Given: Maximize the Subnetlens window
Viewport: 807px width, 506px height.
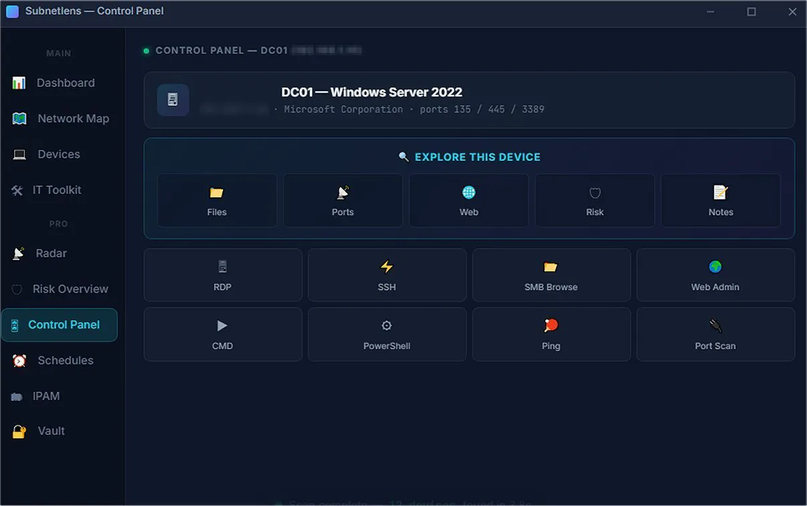Looking at the screenshot, I should [751, 11].
